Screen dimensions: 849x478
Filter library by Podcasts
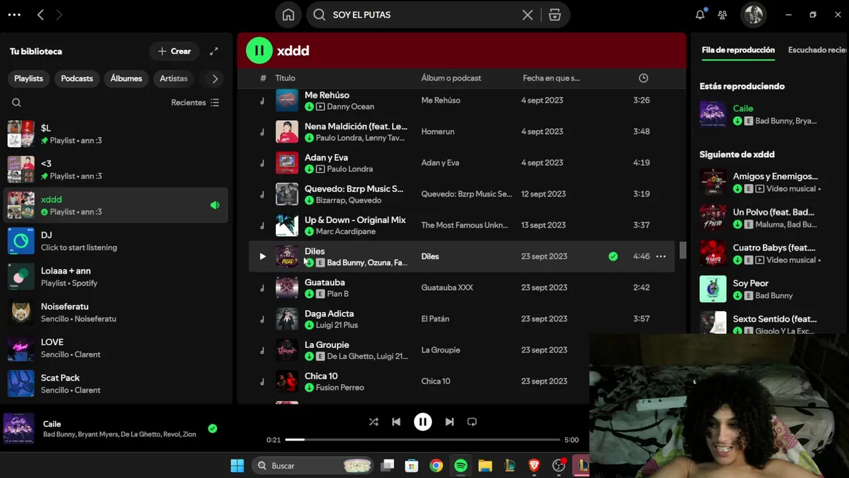[77, 78]
